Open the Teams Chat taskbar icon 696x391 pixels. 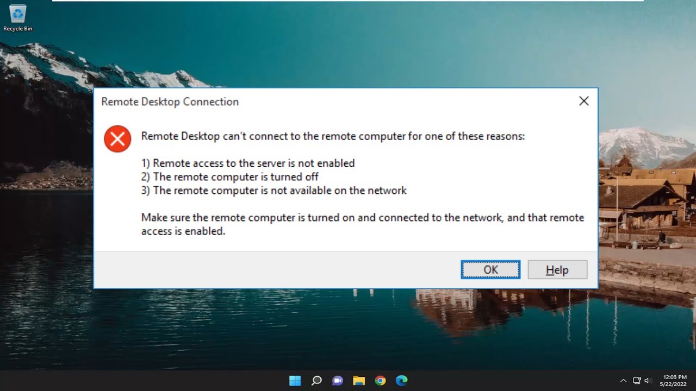338,380
